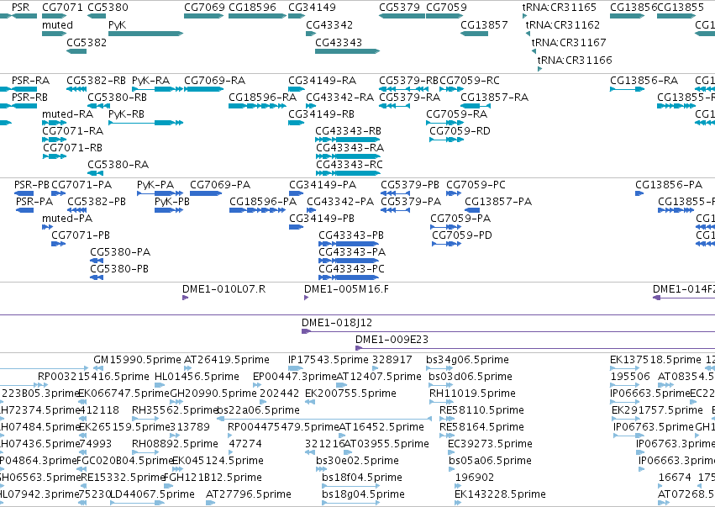Click protein CG18596-PA

tap(257, 210)
